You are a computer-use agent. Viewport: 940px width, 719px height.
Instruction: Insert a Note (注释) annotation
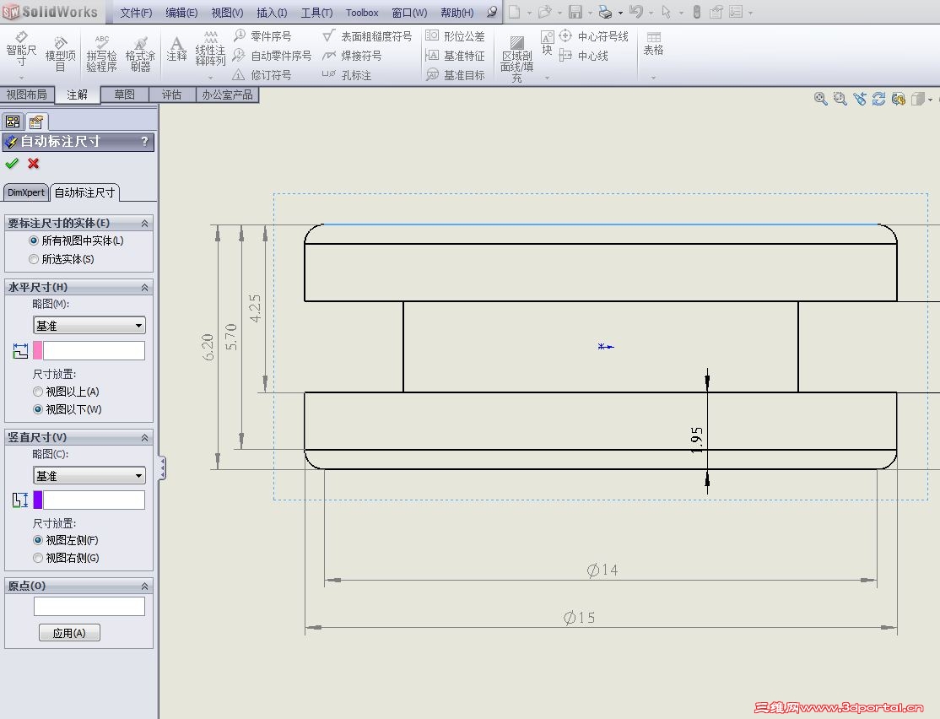click(176, 49)
